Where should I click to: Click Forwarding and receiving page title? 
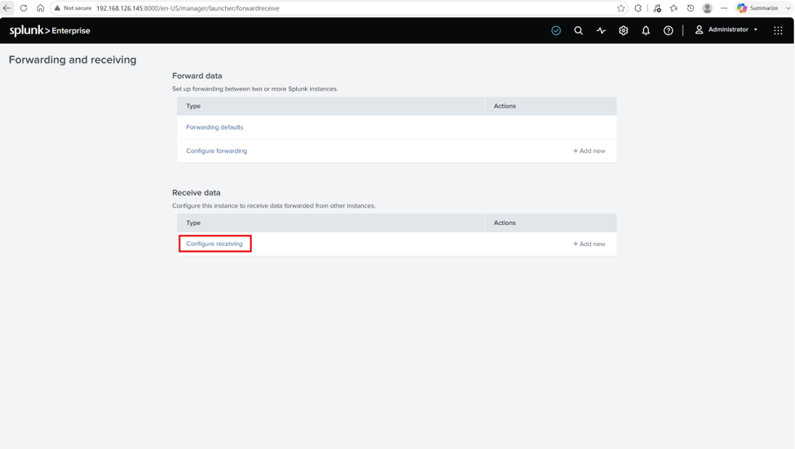(73, 59)
